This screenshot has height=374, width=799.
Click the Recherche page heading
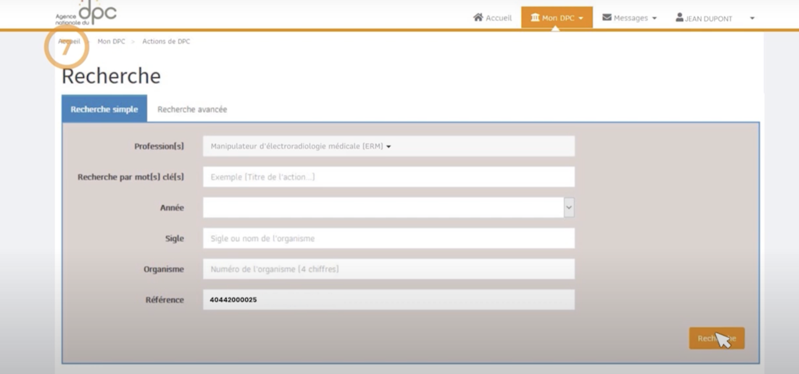111,76
